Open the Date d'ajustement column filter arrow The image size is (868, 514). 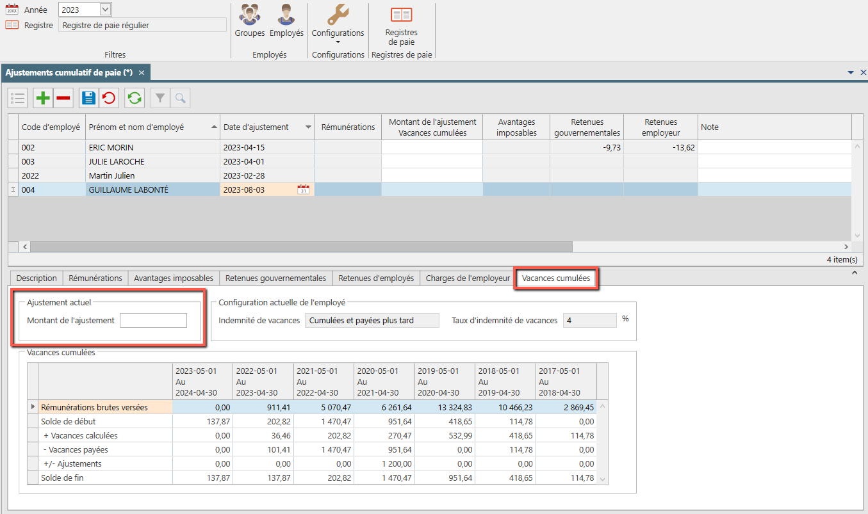click(308, 127)
